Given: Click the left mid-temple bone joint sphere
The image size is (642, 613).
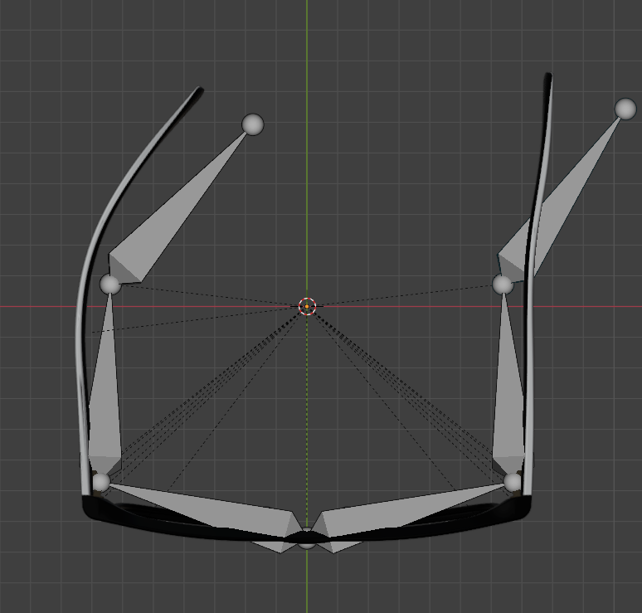Looking at the screenshot, I should (x=110, y=285).
